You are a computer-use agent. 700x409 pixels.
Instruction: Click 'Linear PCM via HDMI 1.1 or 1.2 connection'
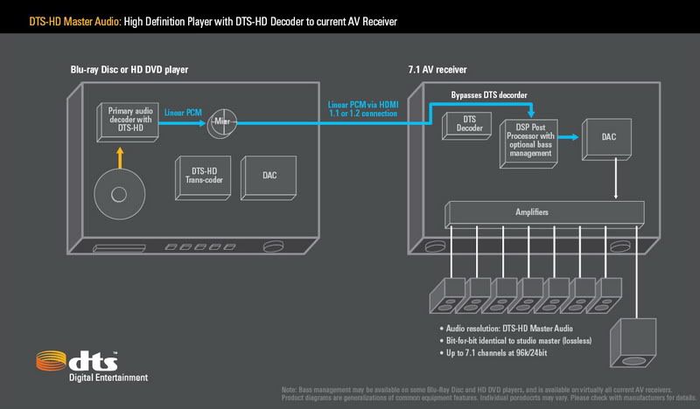tap(363, 109)
